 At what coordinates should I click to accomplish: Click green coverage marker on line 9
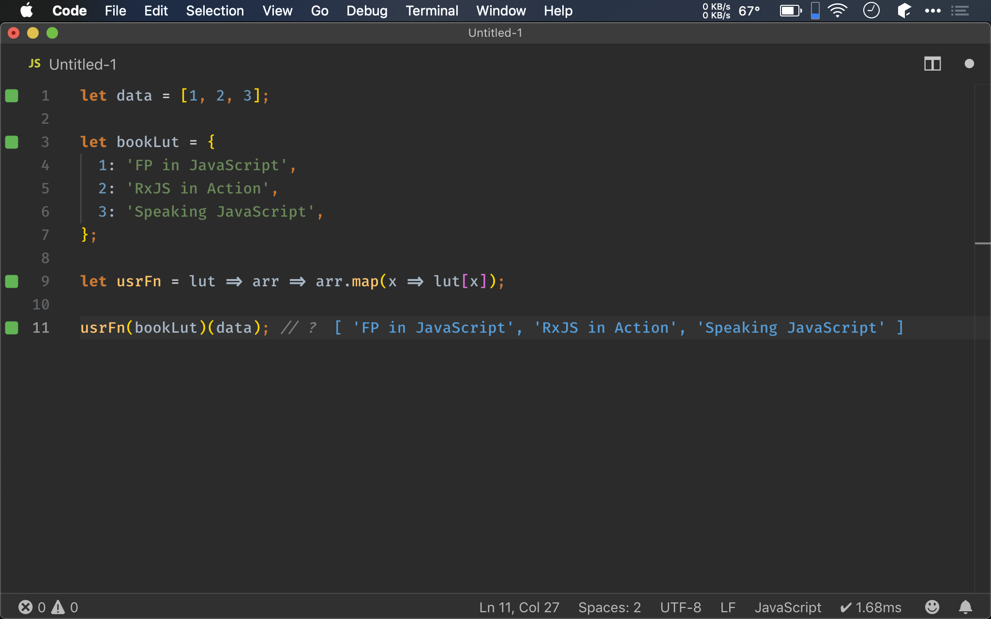[12, 281]
